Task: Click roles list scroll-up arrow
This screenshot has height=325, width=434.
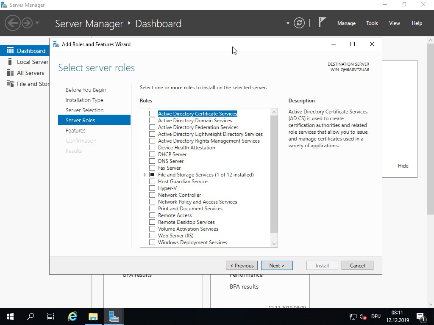Action: (x=274, y=112)
